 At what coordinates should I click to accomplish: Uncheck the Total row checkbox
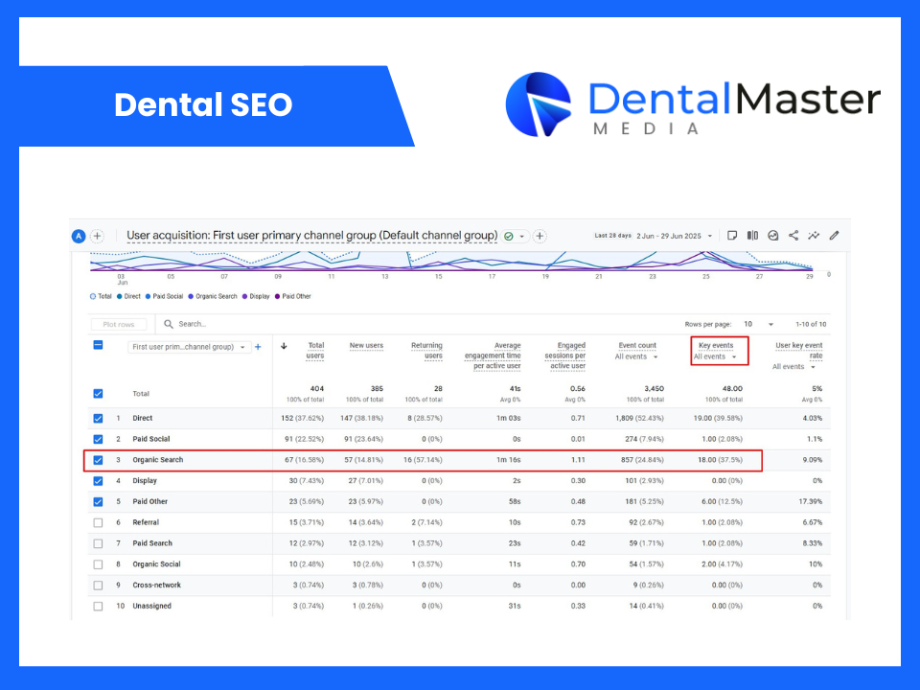pos(98,394)
